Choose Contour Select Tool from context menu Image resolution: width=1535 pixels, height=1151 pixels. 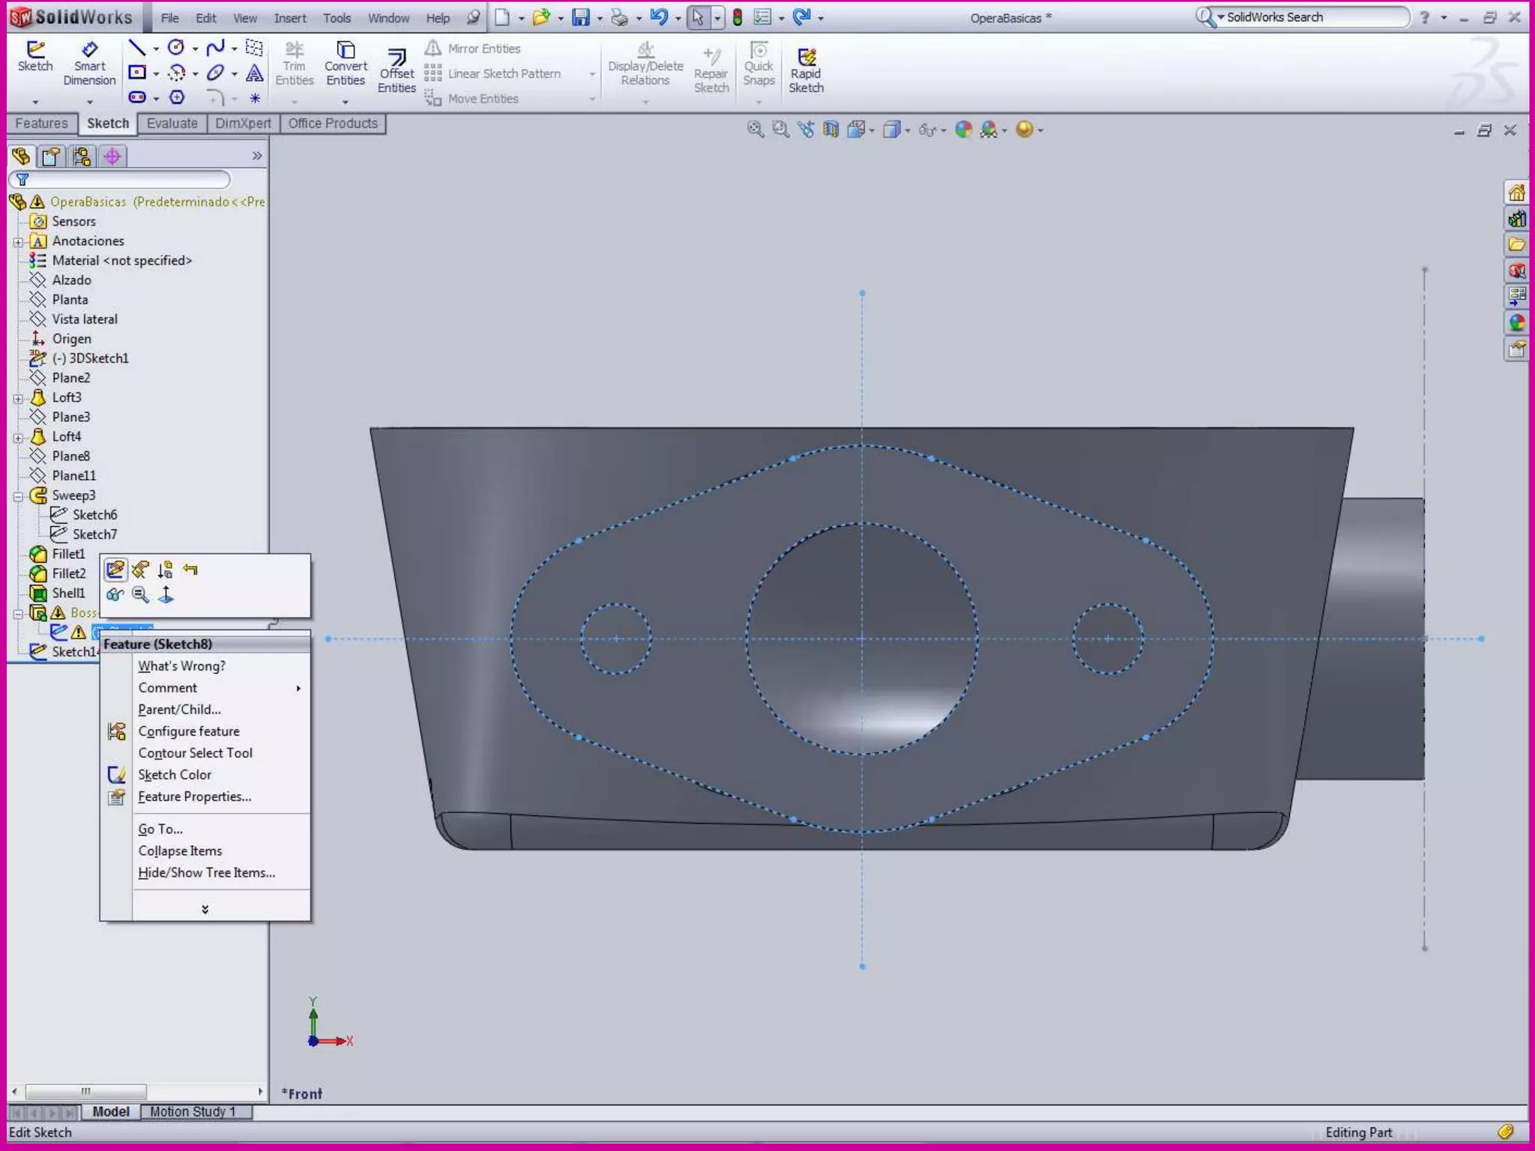195,753
